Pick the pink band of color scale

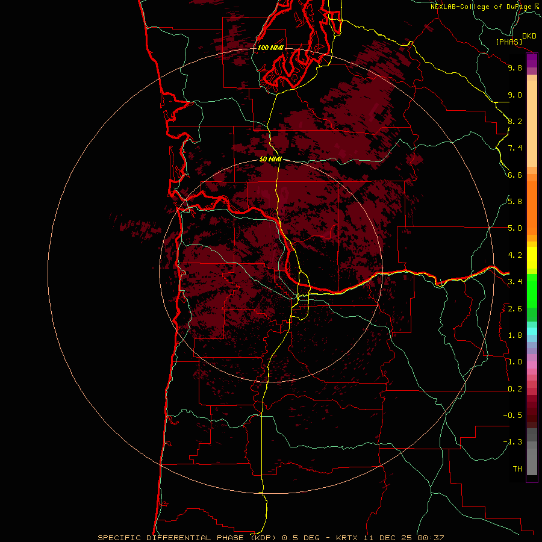coord(532,365)
